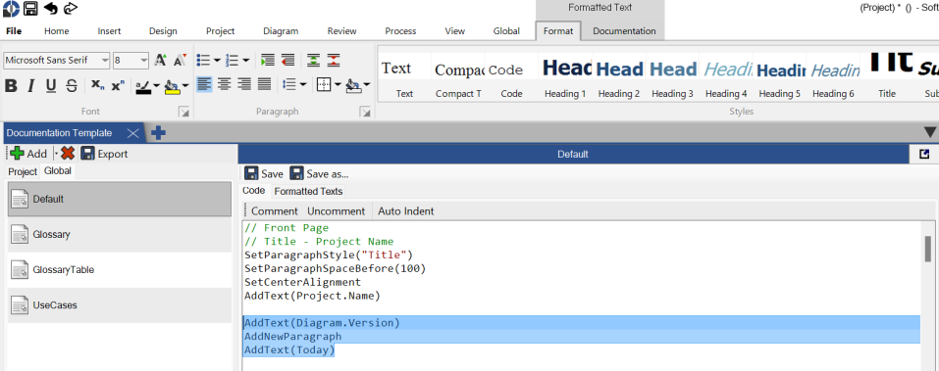Screen dimensions: 939x371
Task: Toggle Bold formatting
Action: 11,86
